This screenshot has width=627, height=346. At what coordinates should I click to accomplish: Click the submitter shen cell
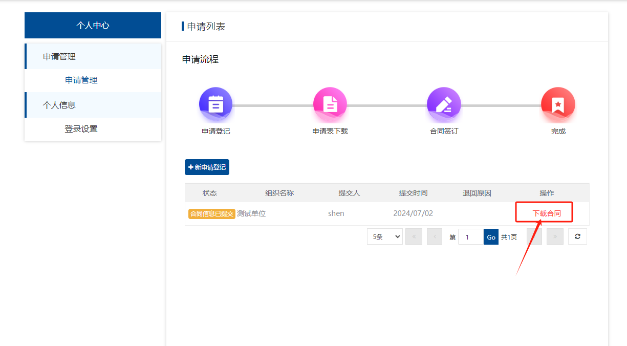pos(336,213)
